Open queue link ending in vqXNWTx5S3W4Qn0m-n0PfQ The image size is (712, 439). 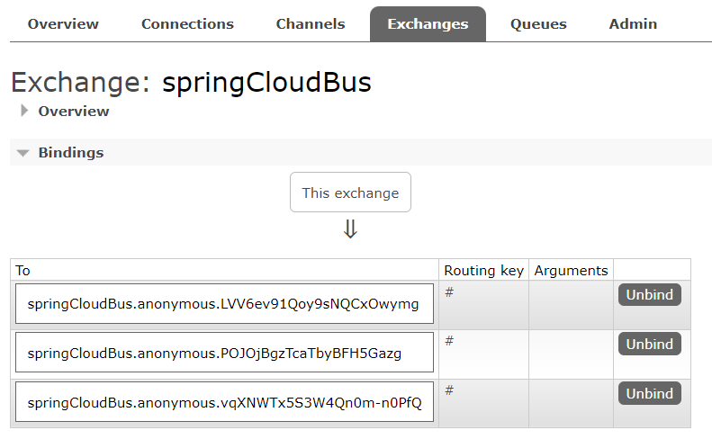click(x=224, y=402)
